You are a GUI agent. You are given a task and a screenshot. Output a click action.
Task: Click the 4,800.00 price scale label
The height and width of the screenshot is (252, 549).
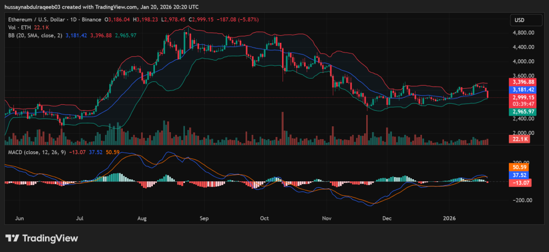[x=522, y=33]
